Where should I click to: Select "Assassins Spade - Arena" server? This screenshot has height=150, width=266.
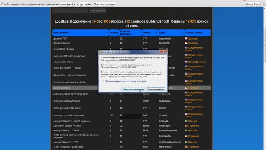[x=67, y=126]
